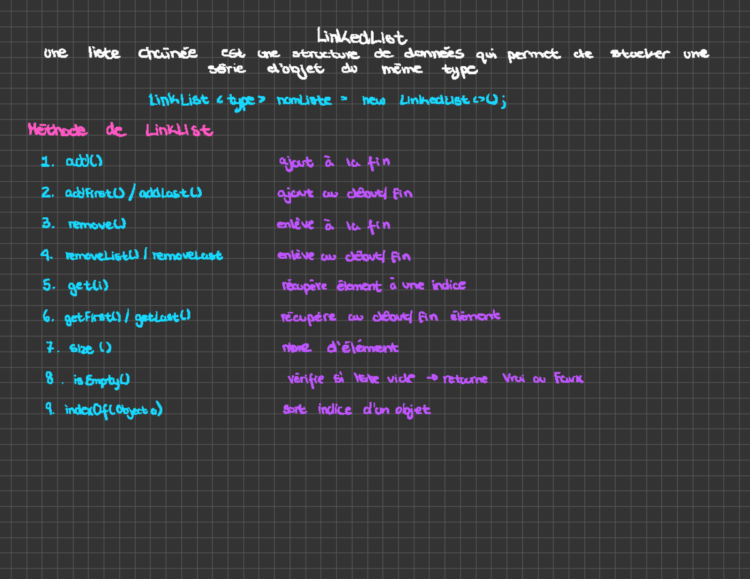Select the handwritten title "LinkedList"
Viewport: 750px width, 579px height.
click(361, 36)
